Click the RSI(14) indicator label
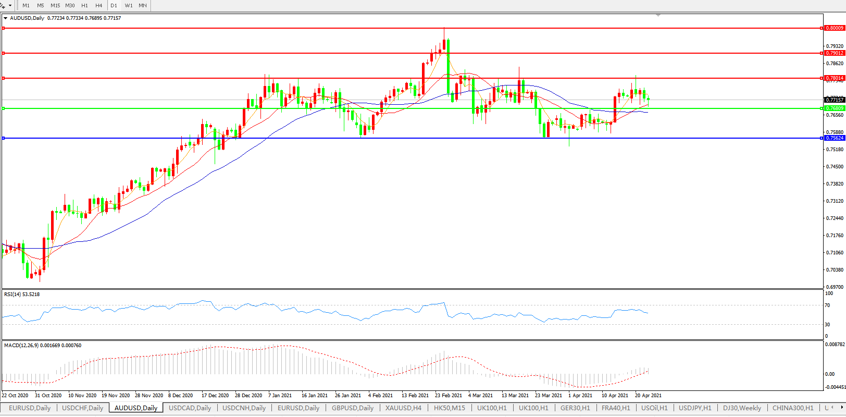 [22, 295]
